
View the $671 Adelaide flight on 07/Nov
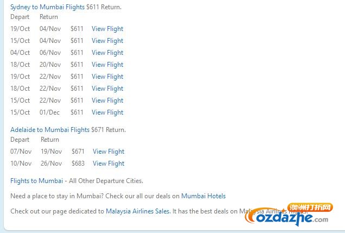(x=108, y=152)
